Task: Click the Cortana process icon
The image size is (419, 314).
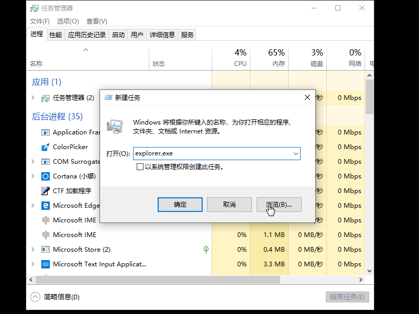Action: click(x=45, y=176)
